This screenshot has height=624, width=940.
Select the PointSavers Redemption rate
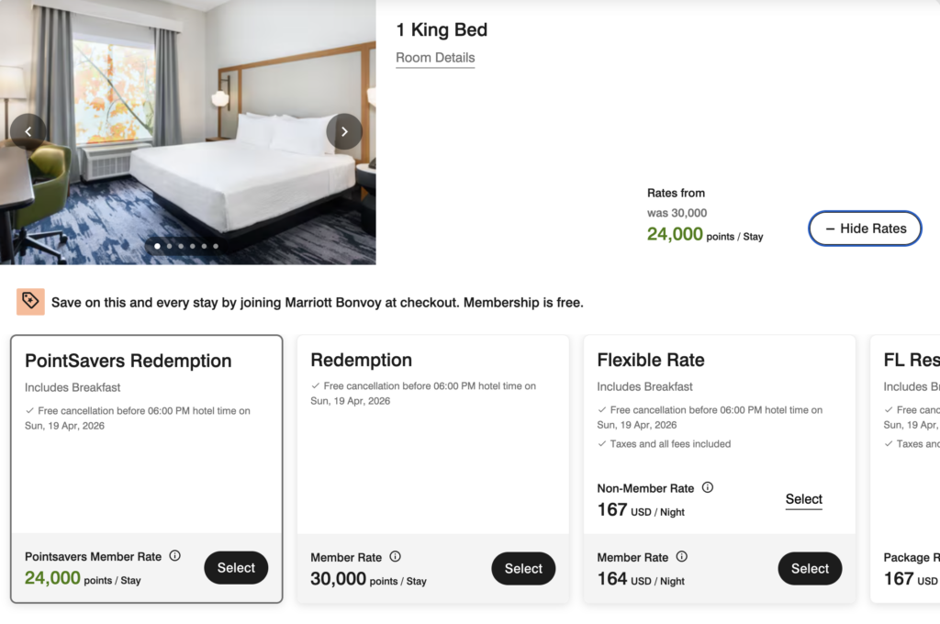(236, 567)
